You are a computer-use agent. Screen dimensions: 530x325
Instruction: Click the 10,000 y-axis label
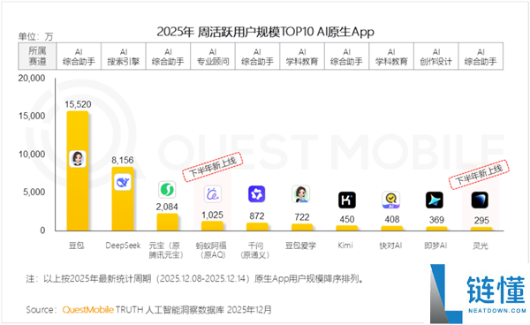[32, 154]
